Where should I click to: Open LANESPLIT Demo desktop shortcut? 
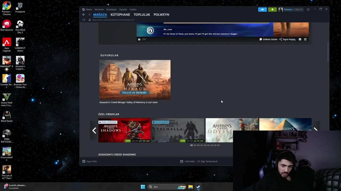20,45
